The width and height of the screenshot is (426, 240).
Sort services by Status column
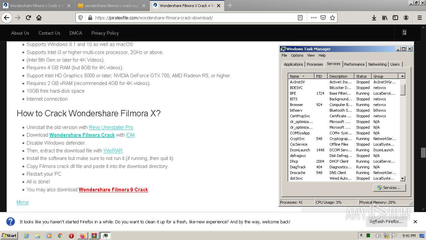pos(363,76)
